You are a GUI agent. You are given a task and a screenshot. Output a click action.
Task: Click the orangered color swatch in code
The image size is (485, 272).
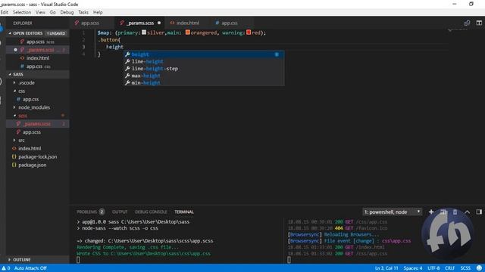187,32
